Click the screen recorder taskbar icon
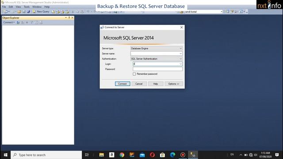283x159 pixels. coord(183,155)
